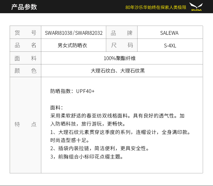Select the line 2、插袋内装拉链，简洁便利

100,148
